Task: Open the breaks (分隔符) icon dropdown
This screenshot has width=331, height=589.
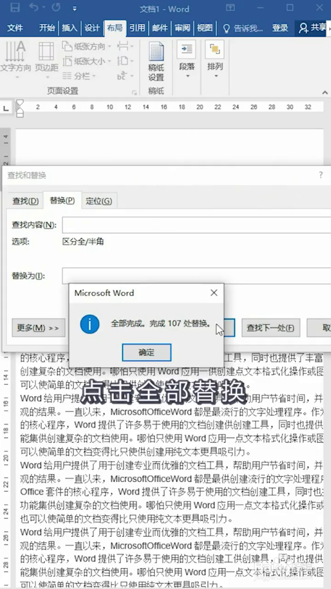Action: click(x=126, y=46)
